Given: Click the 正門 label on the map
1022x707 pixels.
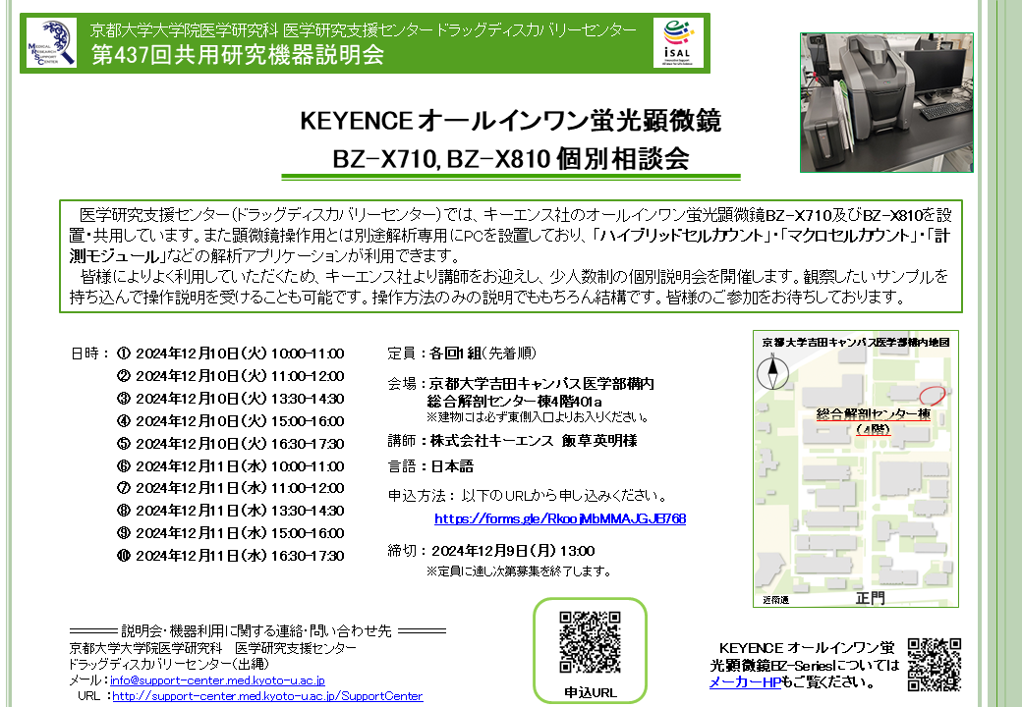Looking at the screenshot, I should [870, 598].
